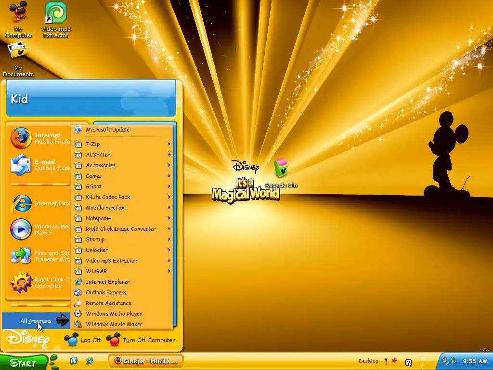The image size is (493, 370).
Task: Click the Windows Movie Maker icon
Action: 78,324
